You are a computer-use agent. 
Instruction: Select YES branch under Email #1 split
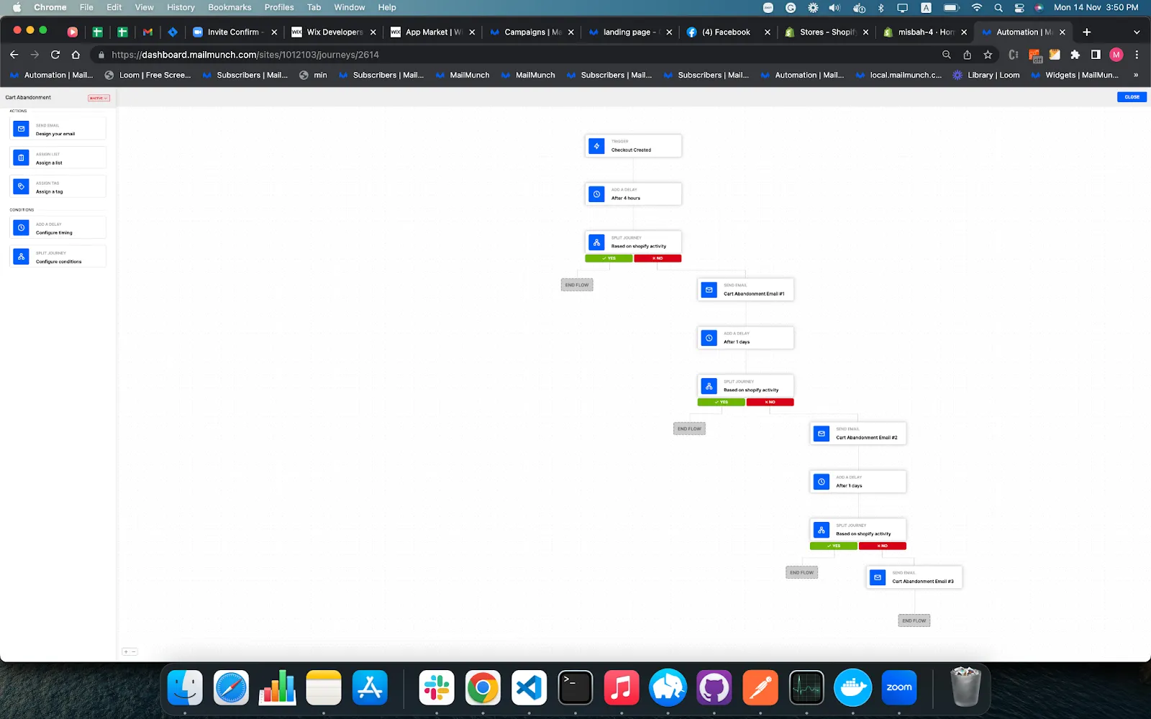pos(721,402)
